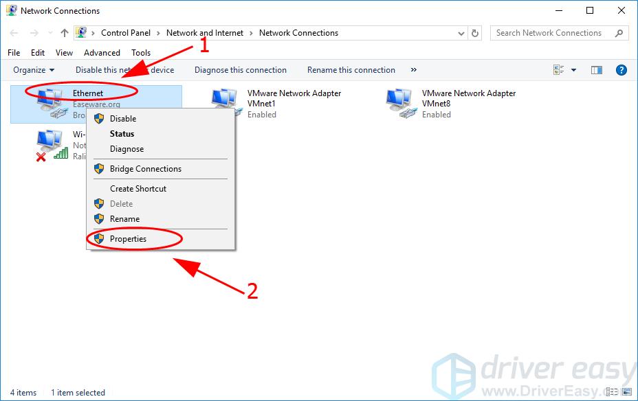Viewport: 638px width, 401px height.
Task: Choose Properties from the context menu
Action: pos(128,239)
